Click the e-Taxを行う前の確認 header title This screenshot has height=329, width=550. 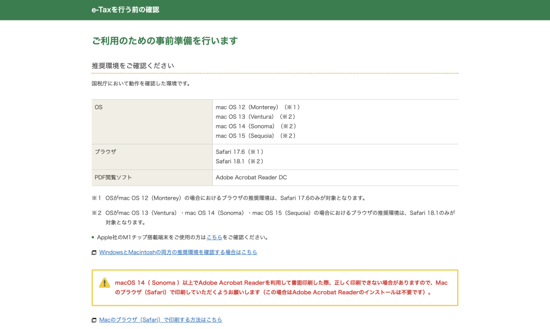point(125,10)
